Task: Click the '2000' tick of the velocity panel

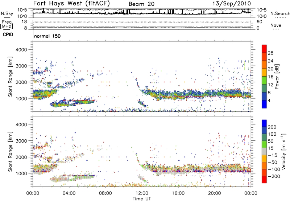Action: pyautogui.click(x=21, y=157)
